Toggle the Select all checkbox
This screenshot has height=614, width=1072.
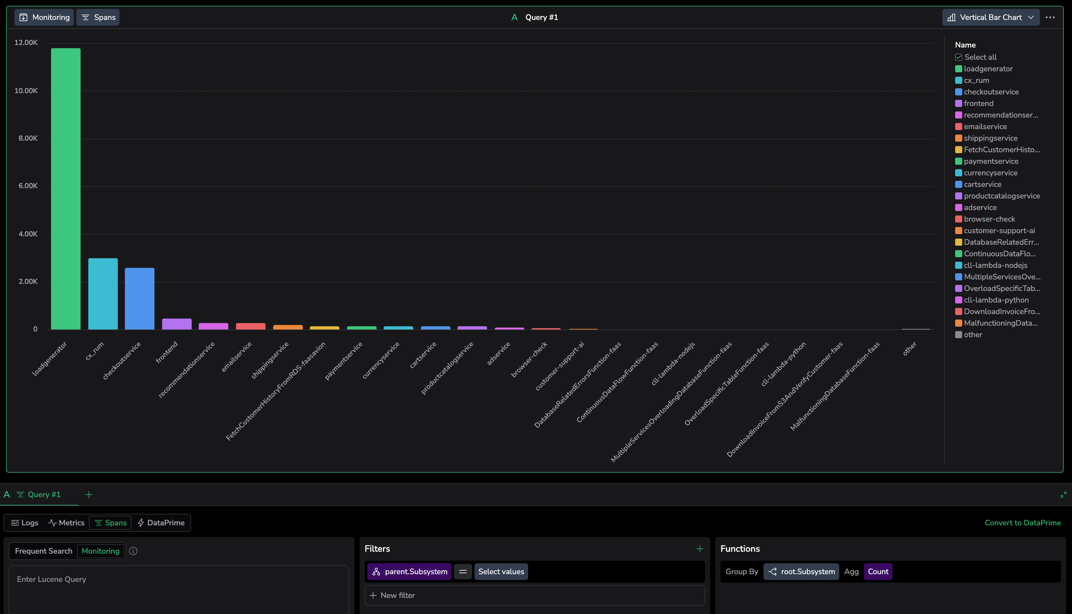point(959,57)
